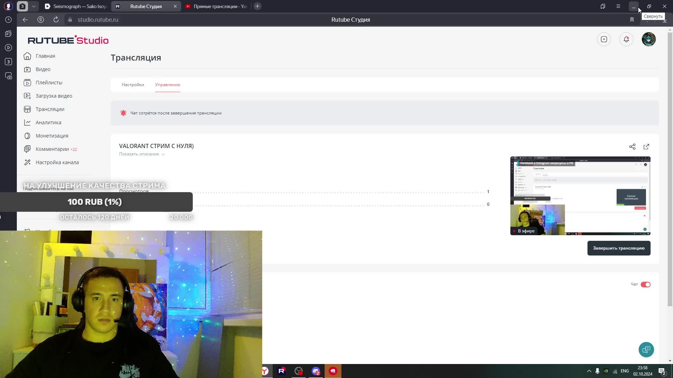This screenshot has width=673, height=378.
Task: Open downloads icon in browser toolbar
Action: point(664,20)
